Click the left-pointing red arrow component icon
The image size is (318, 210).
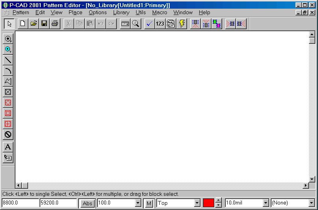[x=241, y=24]
